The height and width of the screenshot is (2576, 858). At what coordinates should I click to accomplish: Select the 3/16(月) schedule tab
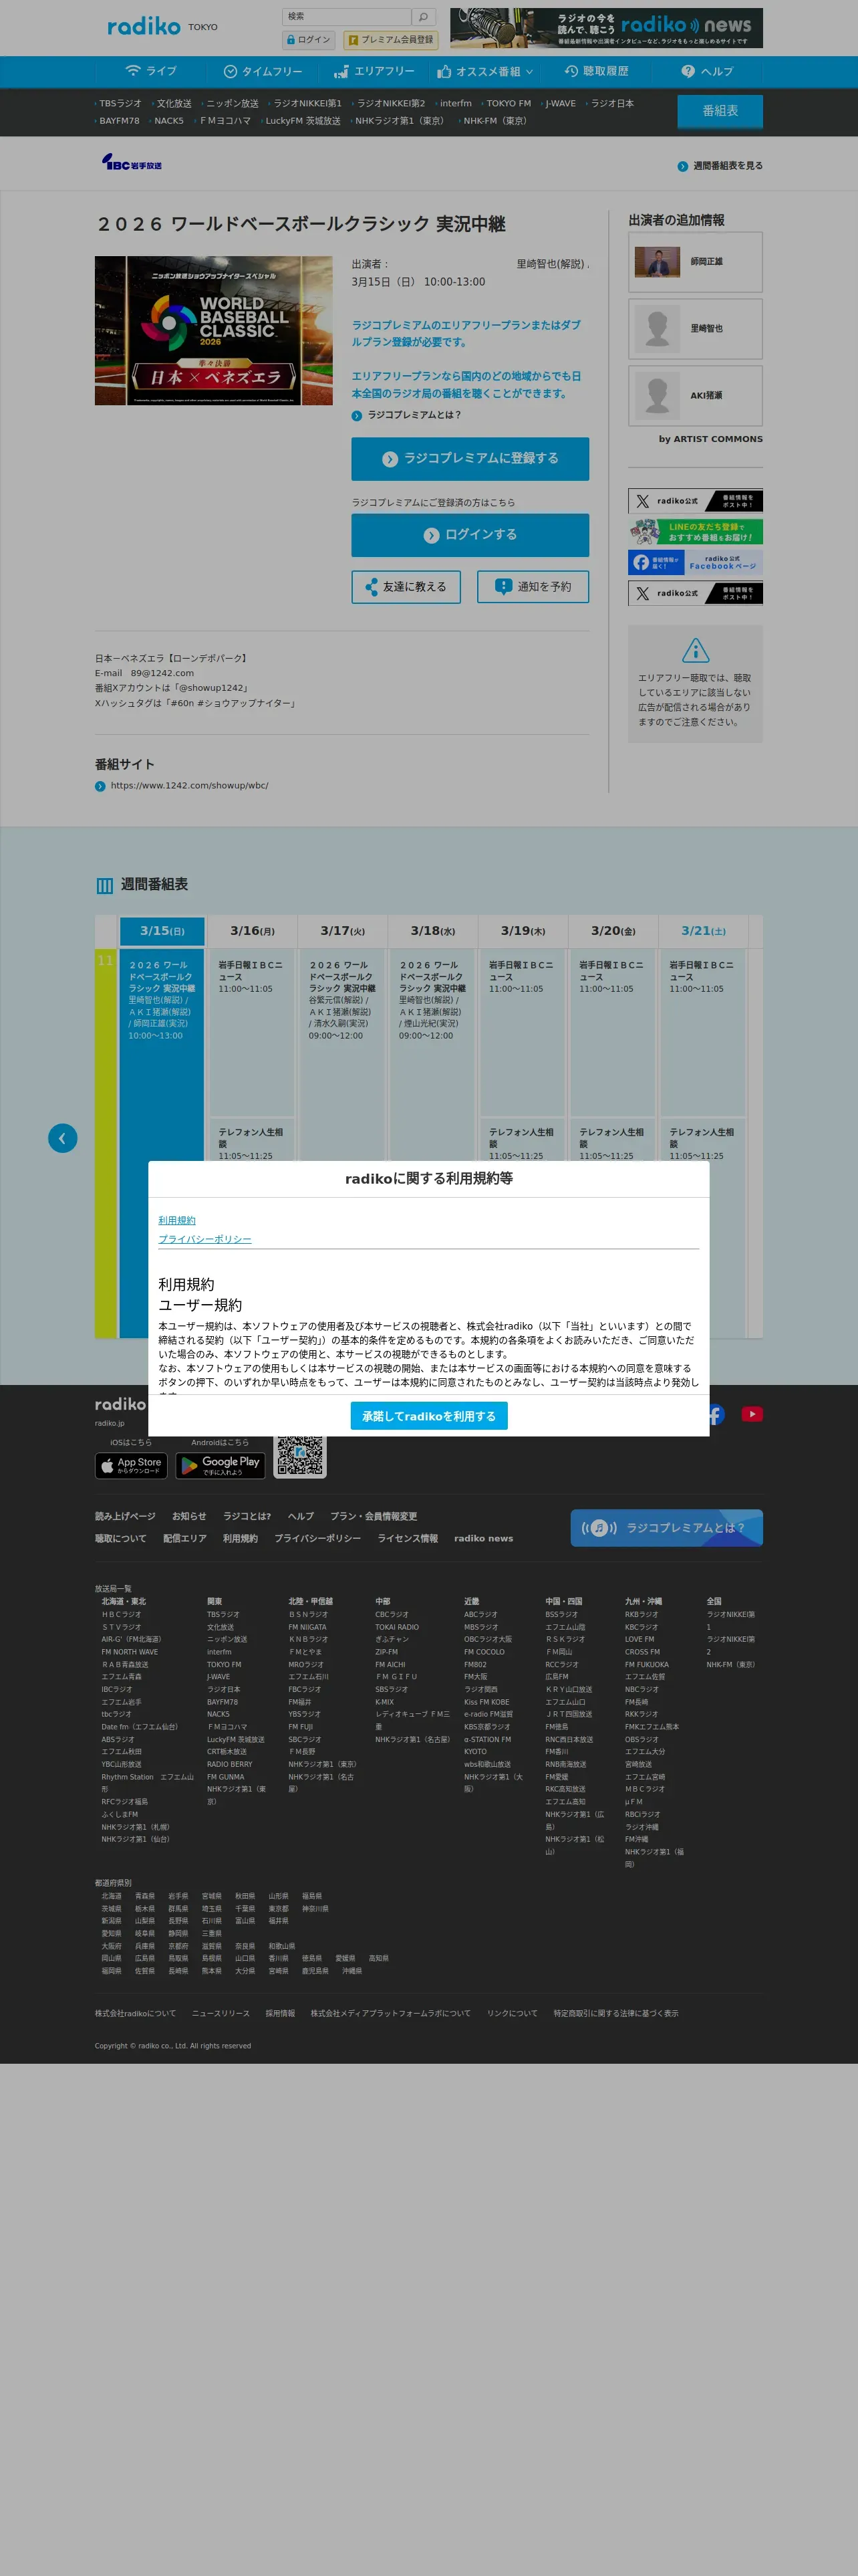coord(253,931)
